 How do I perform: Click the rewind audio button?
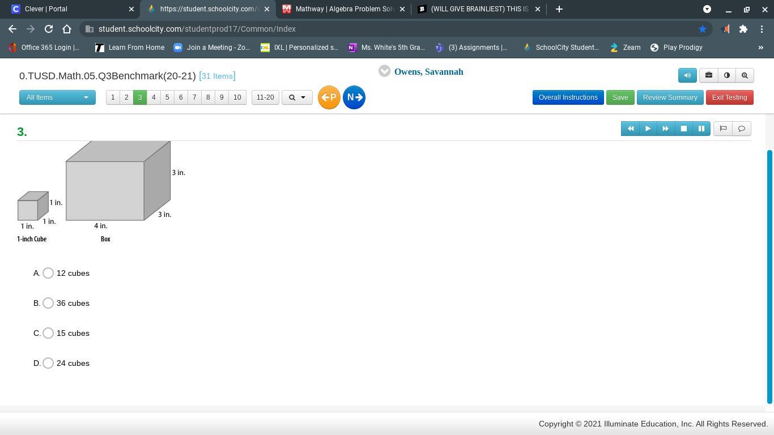pyautogui.click(x=630, y=129)
